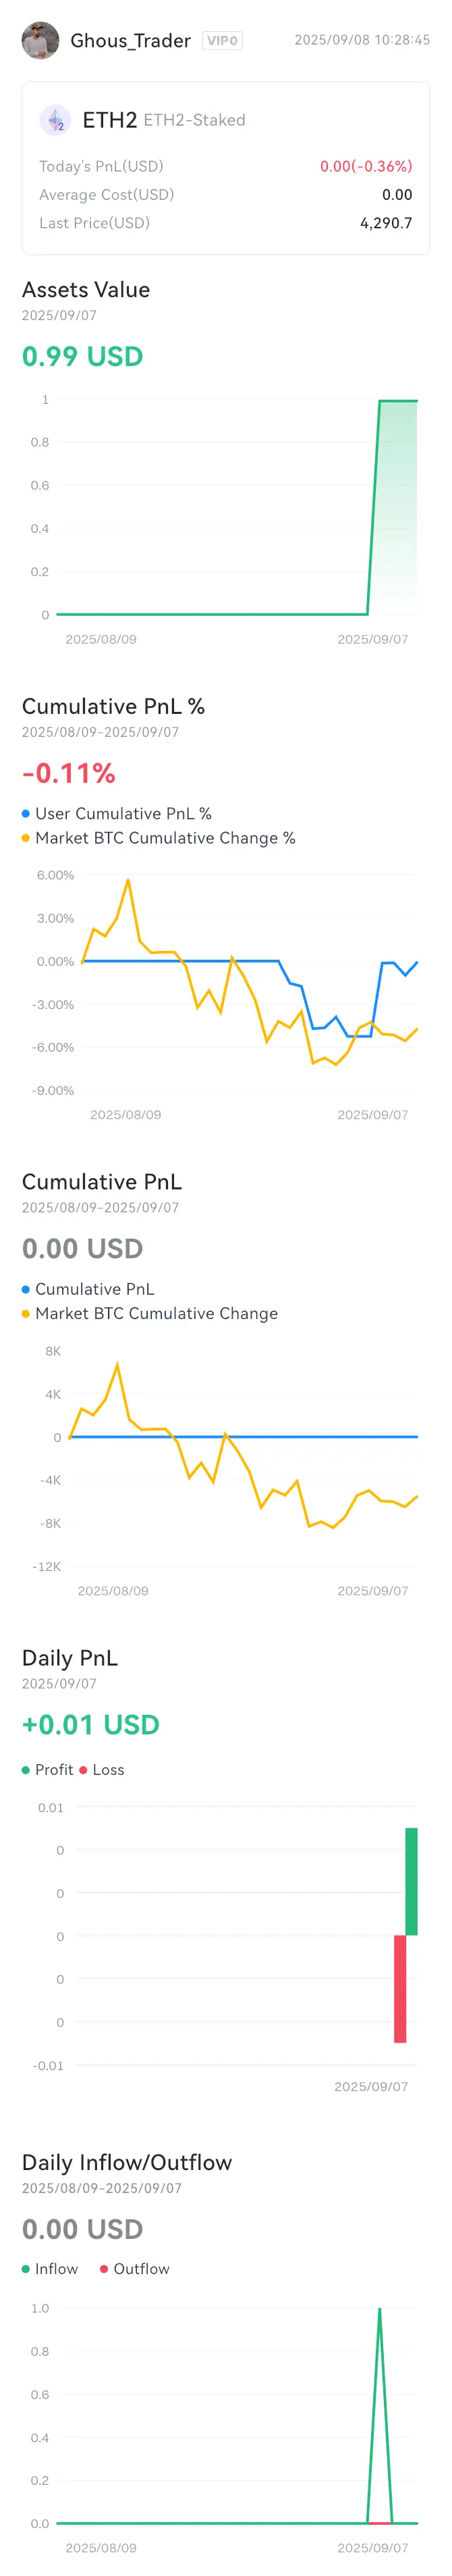Click the red loss bar in Daily PnL
Screen dimensions: 452x2576
point(400,1988)
